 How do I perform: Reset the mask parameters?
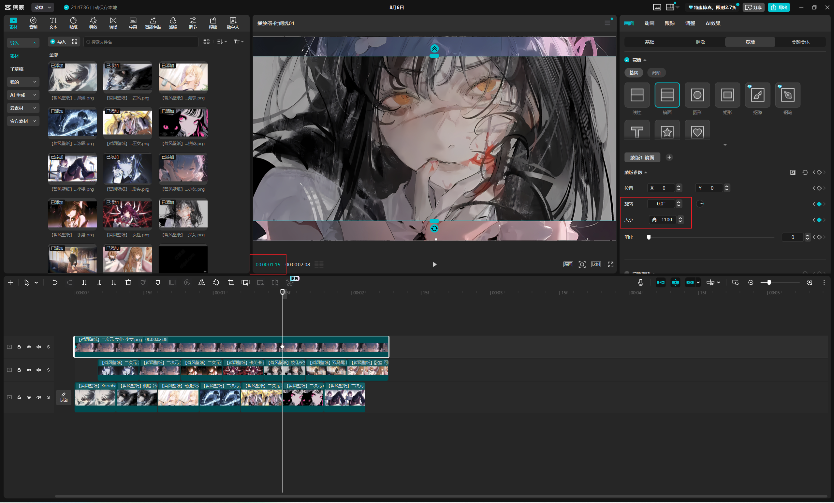(805, 172)
